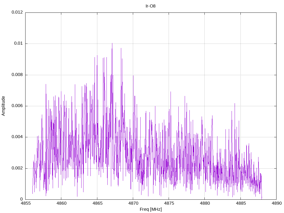Screen dimensions: 284x213
Task: Click the Amplitude y-axis label
Action: 3,106
